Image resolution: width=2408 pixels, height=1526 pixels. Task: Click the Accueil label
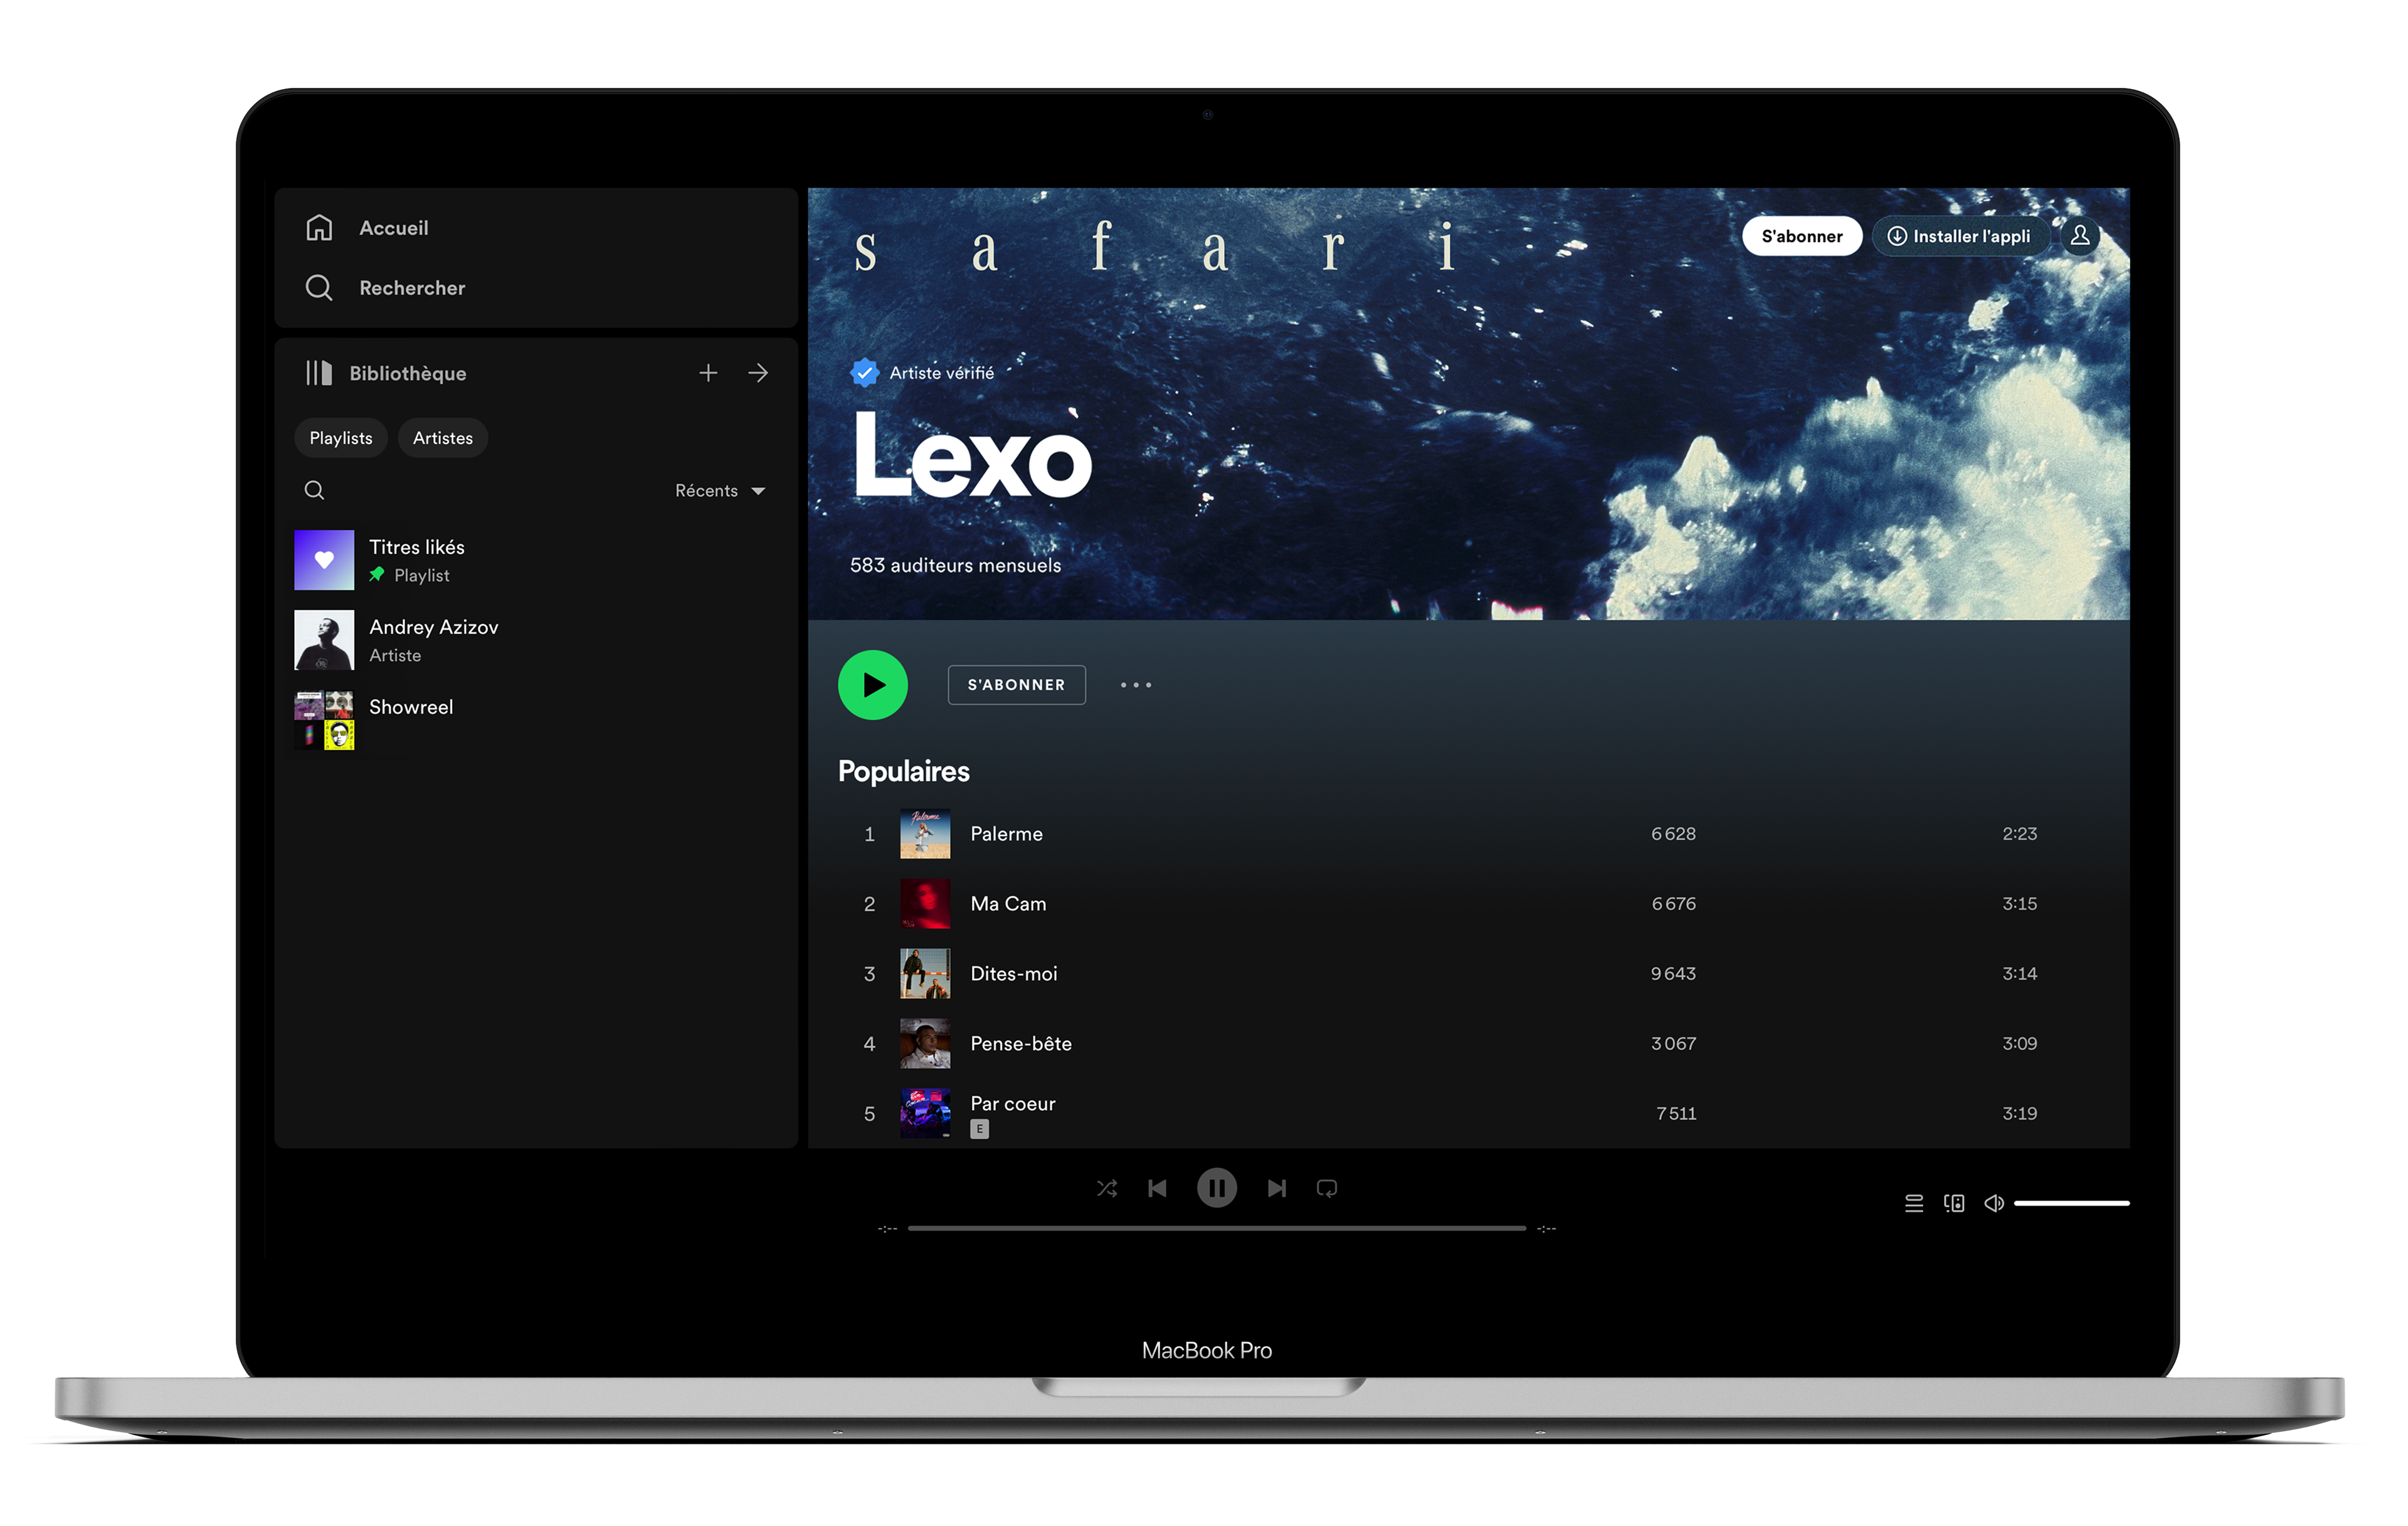click(x=394, y=228)
